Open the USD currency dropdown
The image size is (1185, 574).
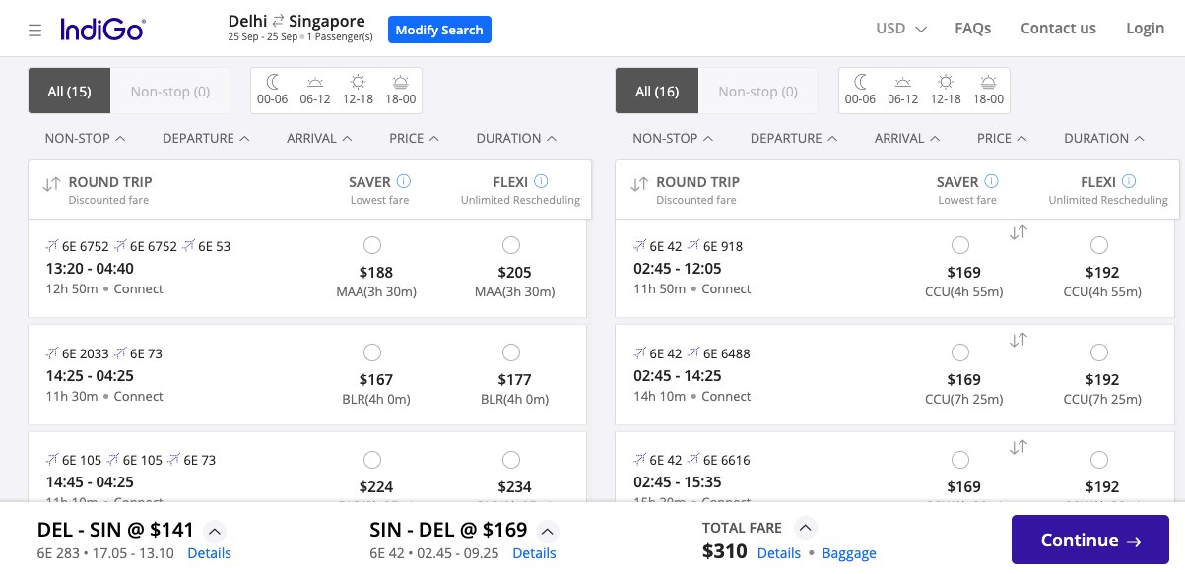pos(900,29)
